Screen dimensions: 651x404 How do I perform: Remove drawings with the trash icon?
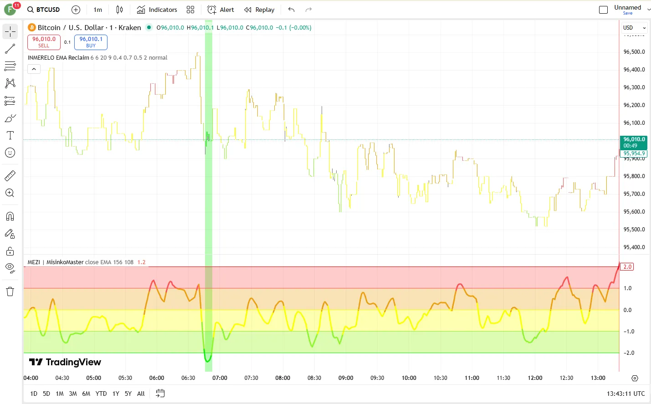[10, 291]
